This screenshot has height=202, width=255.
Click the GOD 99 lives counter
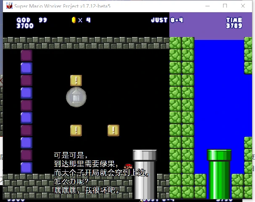click(32, 20)
